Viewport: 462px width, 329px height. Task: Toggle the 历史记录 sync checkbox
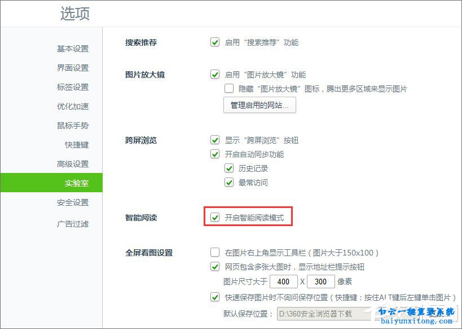click(229, 168)
